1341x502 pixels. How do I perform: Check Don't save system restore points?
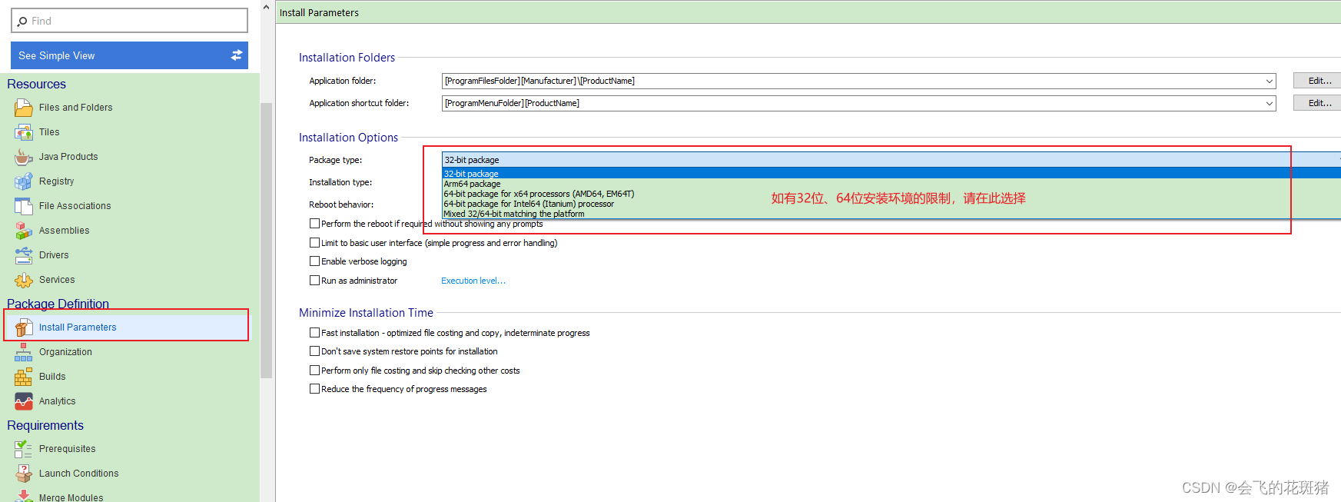point(314,351)
